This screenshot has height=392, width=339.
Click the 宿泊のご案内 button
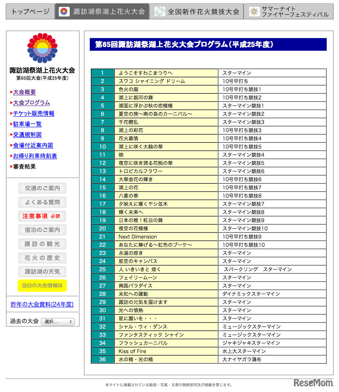click(x=42, y=230)
